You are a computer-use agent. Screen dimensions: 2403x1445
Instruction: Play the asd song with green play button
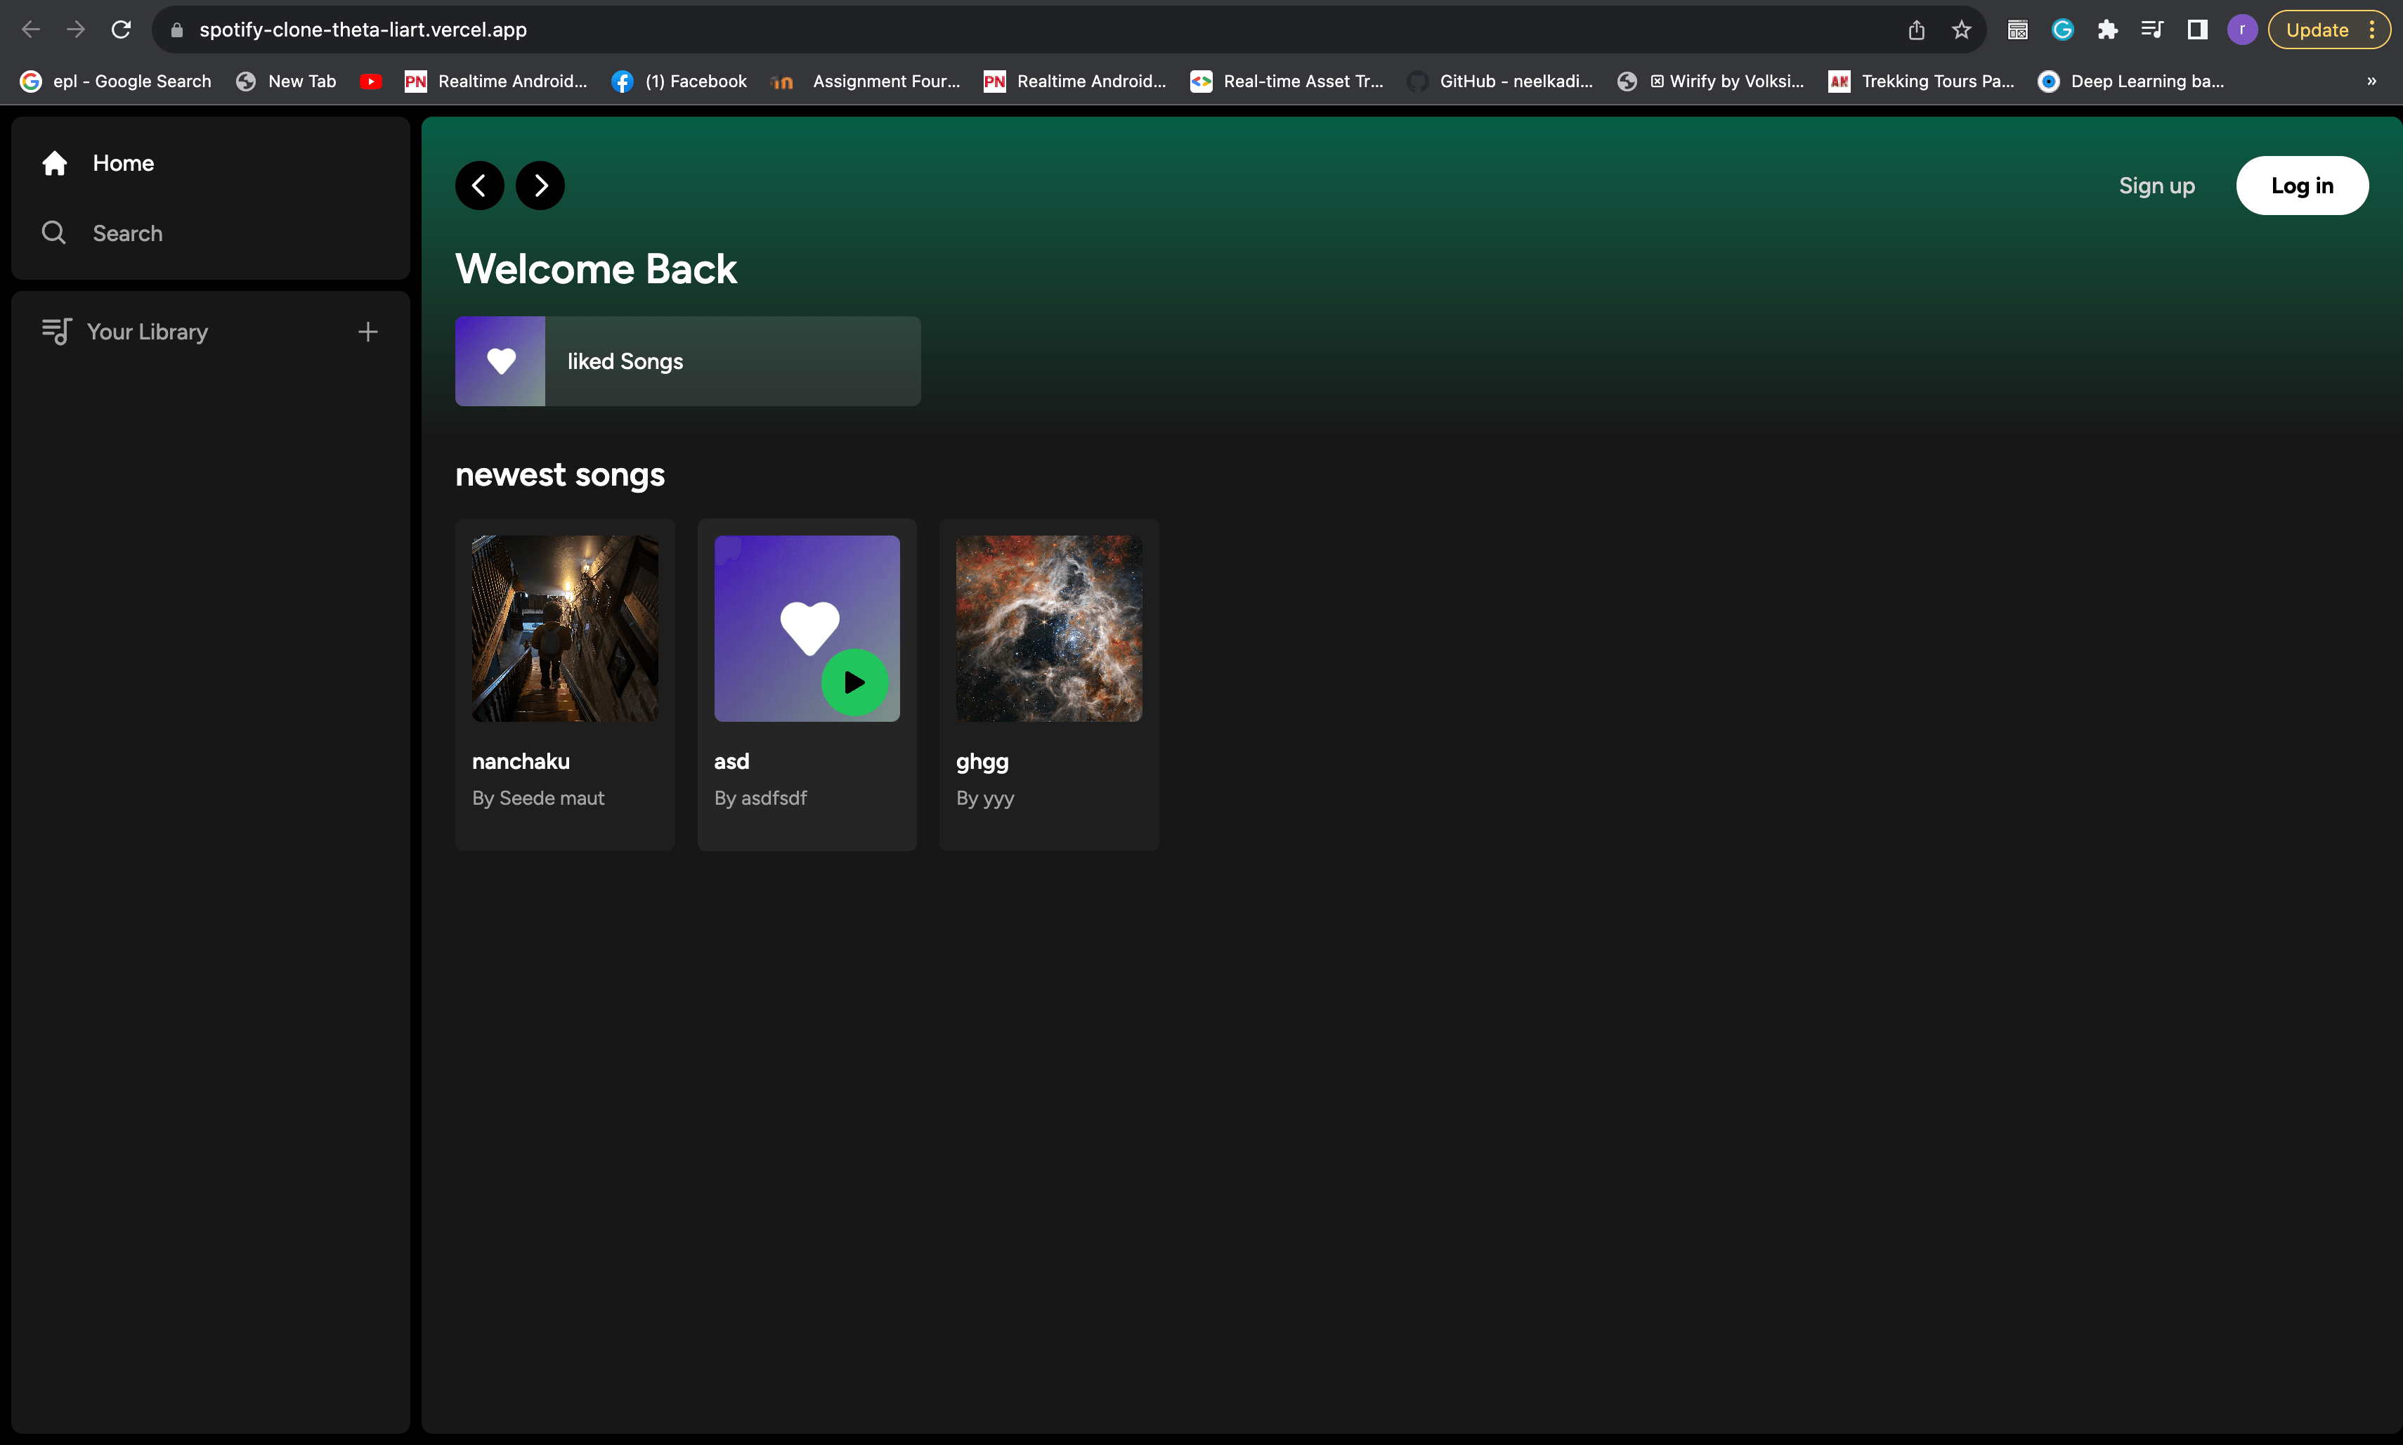pos(854,682)
